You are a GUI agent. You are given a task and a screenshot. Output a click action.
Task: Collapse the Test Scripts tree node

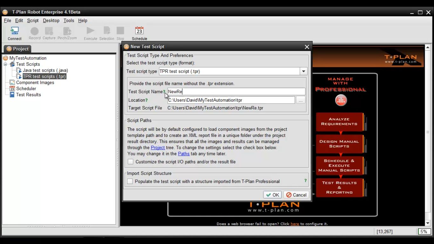tap(5, 64)
